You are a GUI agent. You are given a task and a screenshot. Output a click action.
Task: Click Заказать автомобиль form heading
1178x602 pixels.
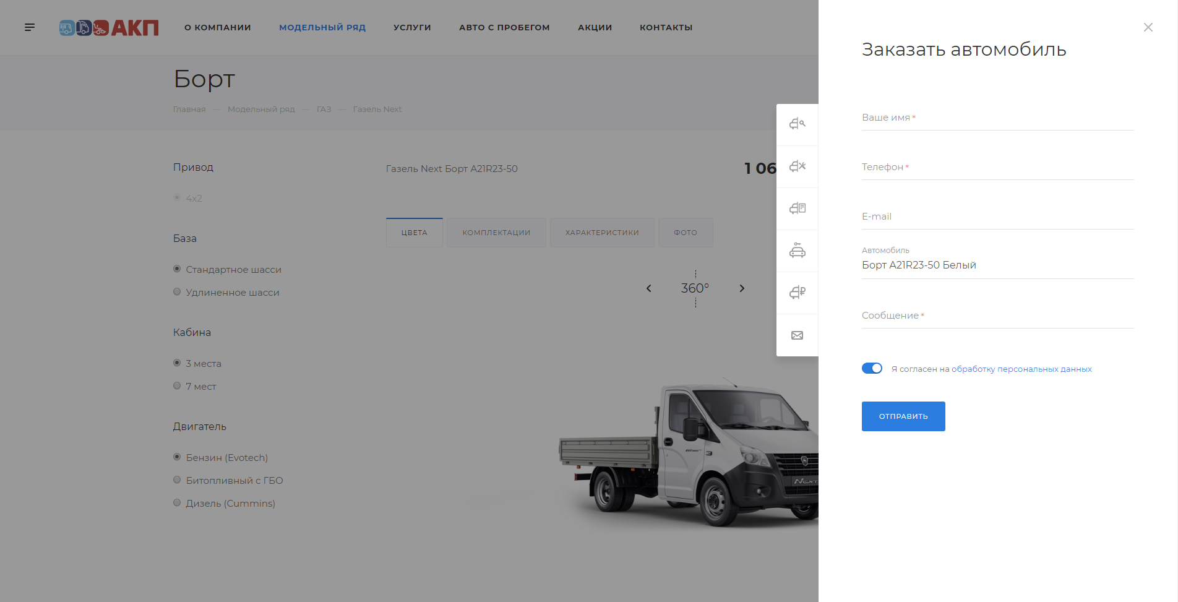(964, 49)
